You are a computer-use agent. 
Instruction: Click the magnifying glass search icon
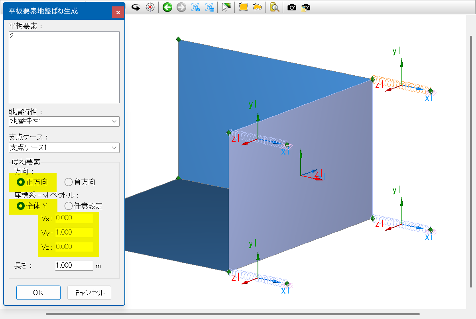pos(274,7)
